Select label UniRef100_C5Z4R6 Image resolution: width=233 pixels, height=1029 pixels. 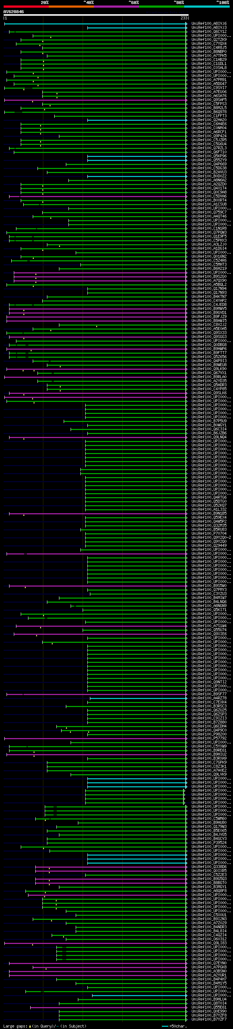209,261
